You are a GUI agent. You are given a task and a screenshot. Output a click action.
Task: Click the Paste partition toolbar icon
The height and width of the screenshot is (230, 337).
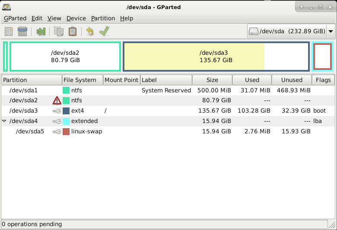click(73, 32)
